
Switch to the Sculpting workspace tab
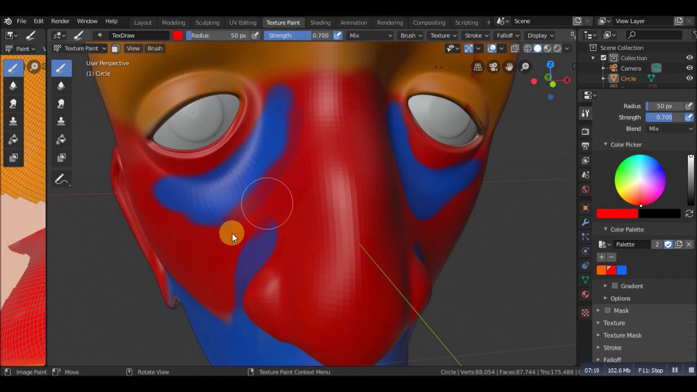pos(207,22)
